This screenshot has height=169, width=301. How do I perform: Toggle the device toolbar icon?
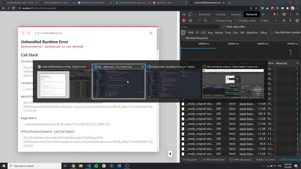[190, 15]
